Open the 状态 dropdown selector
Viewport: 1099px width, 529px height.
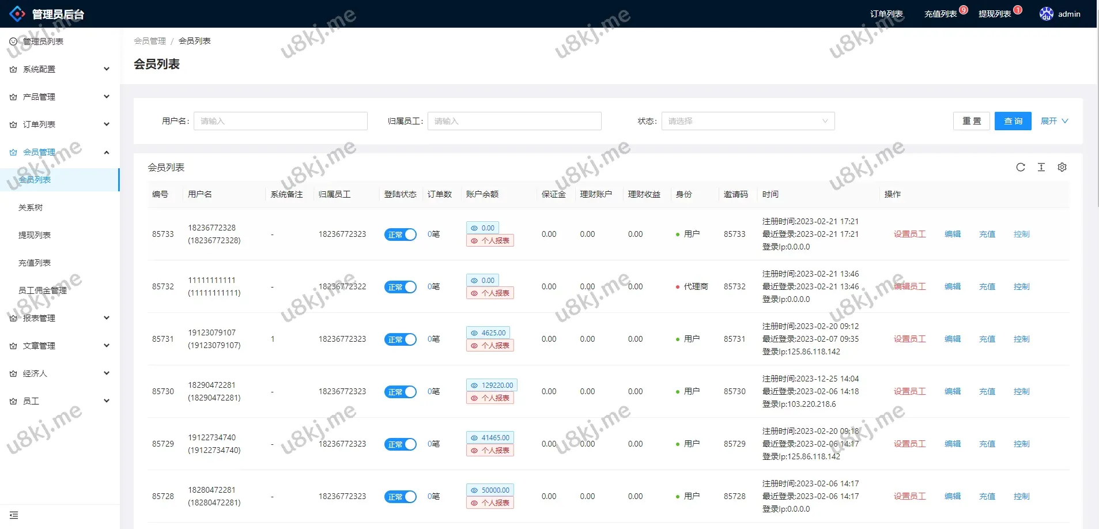click(x=747, y=121)
